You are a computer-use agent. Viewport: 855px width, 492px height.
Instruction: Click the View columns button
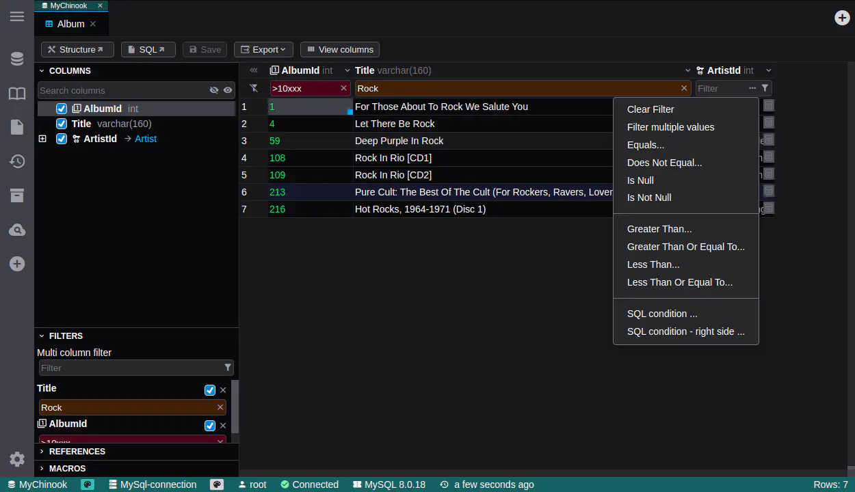tap(339, 49)
